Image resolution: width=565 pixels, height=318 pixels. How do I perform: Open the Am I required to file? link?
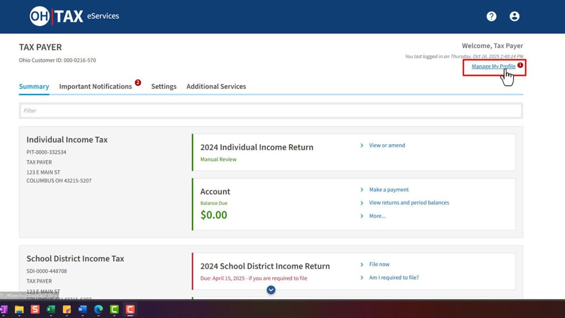point(394,278)
